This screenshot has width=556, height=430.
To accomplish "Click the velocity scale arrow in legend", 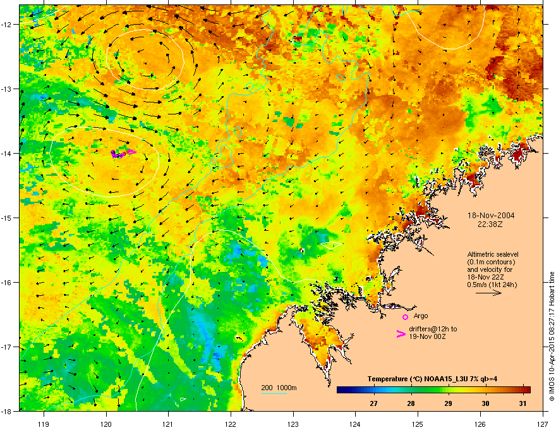I will pyautogui.click(x=488, y=293).
